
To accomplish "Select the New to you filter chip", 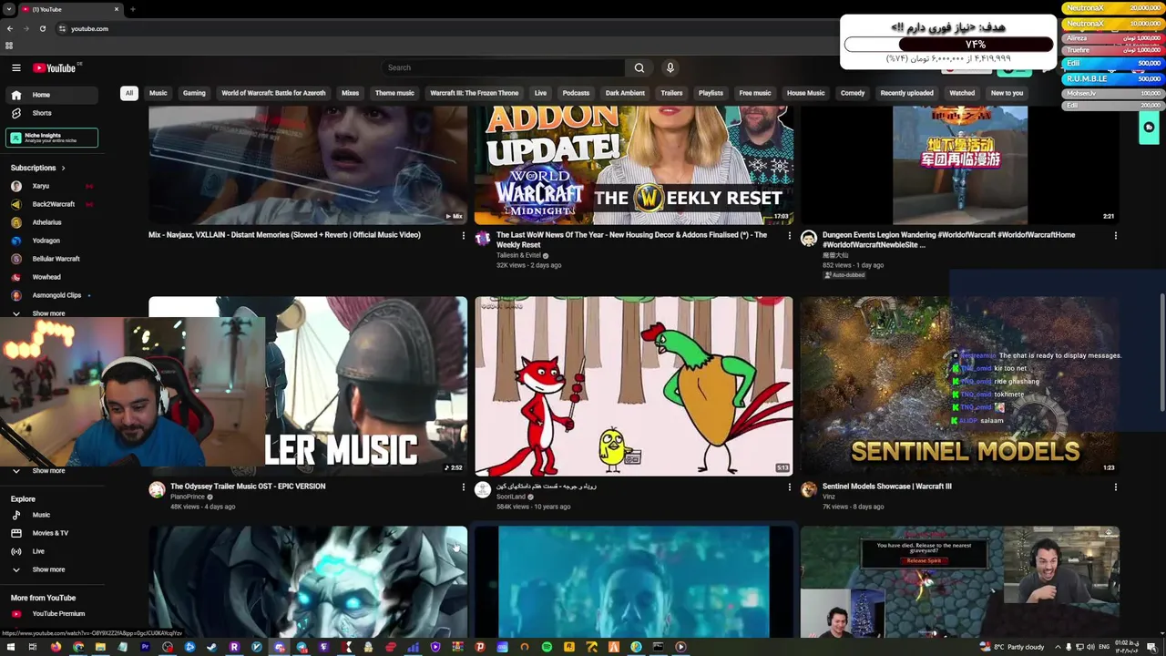I will click(1007, 93).
